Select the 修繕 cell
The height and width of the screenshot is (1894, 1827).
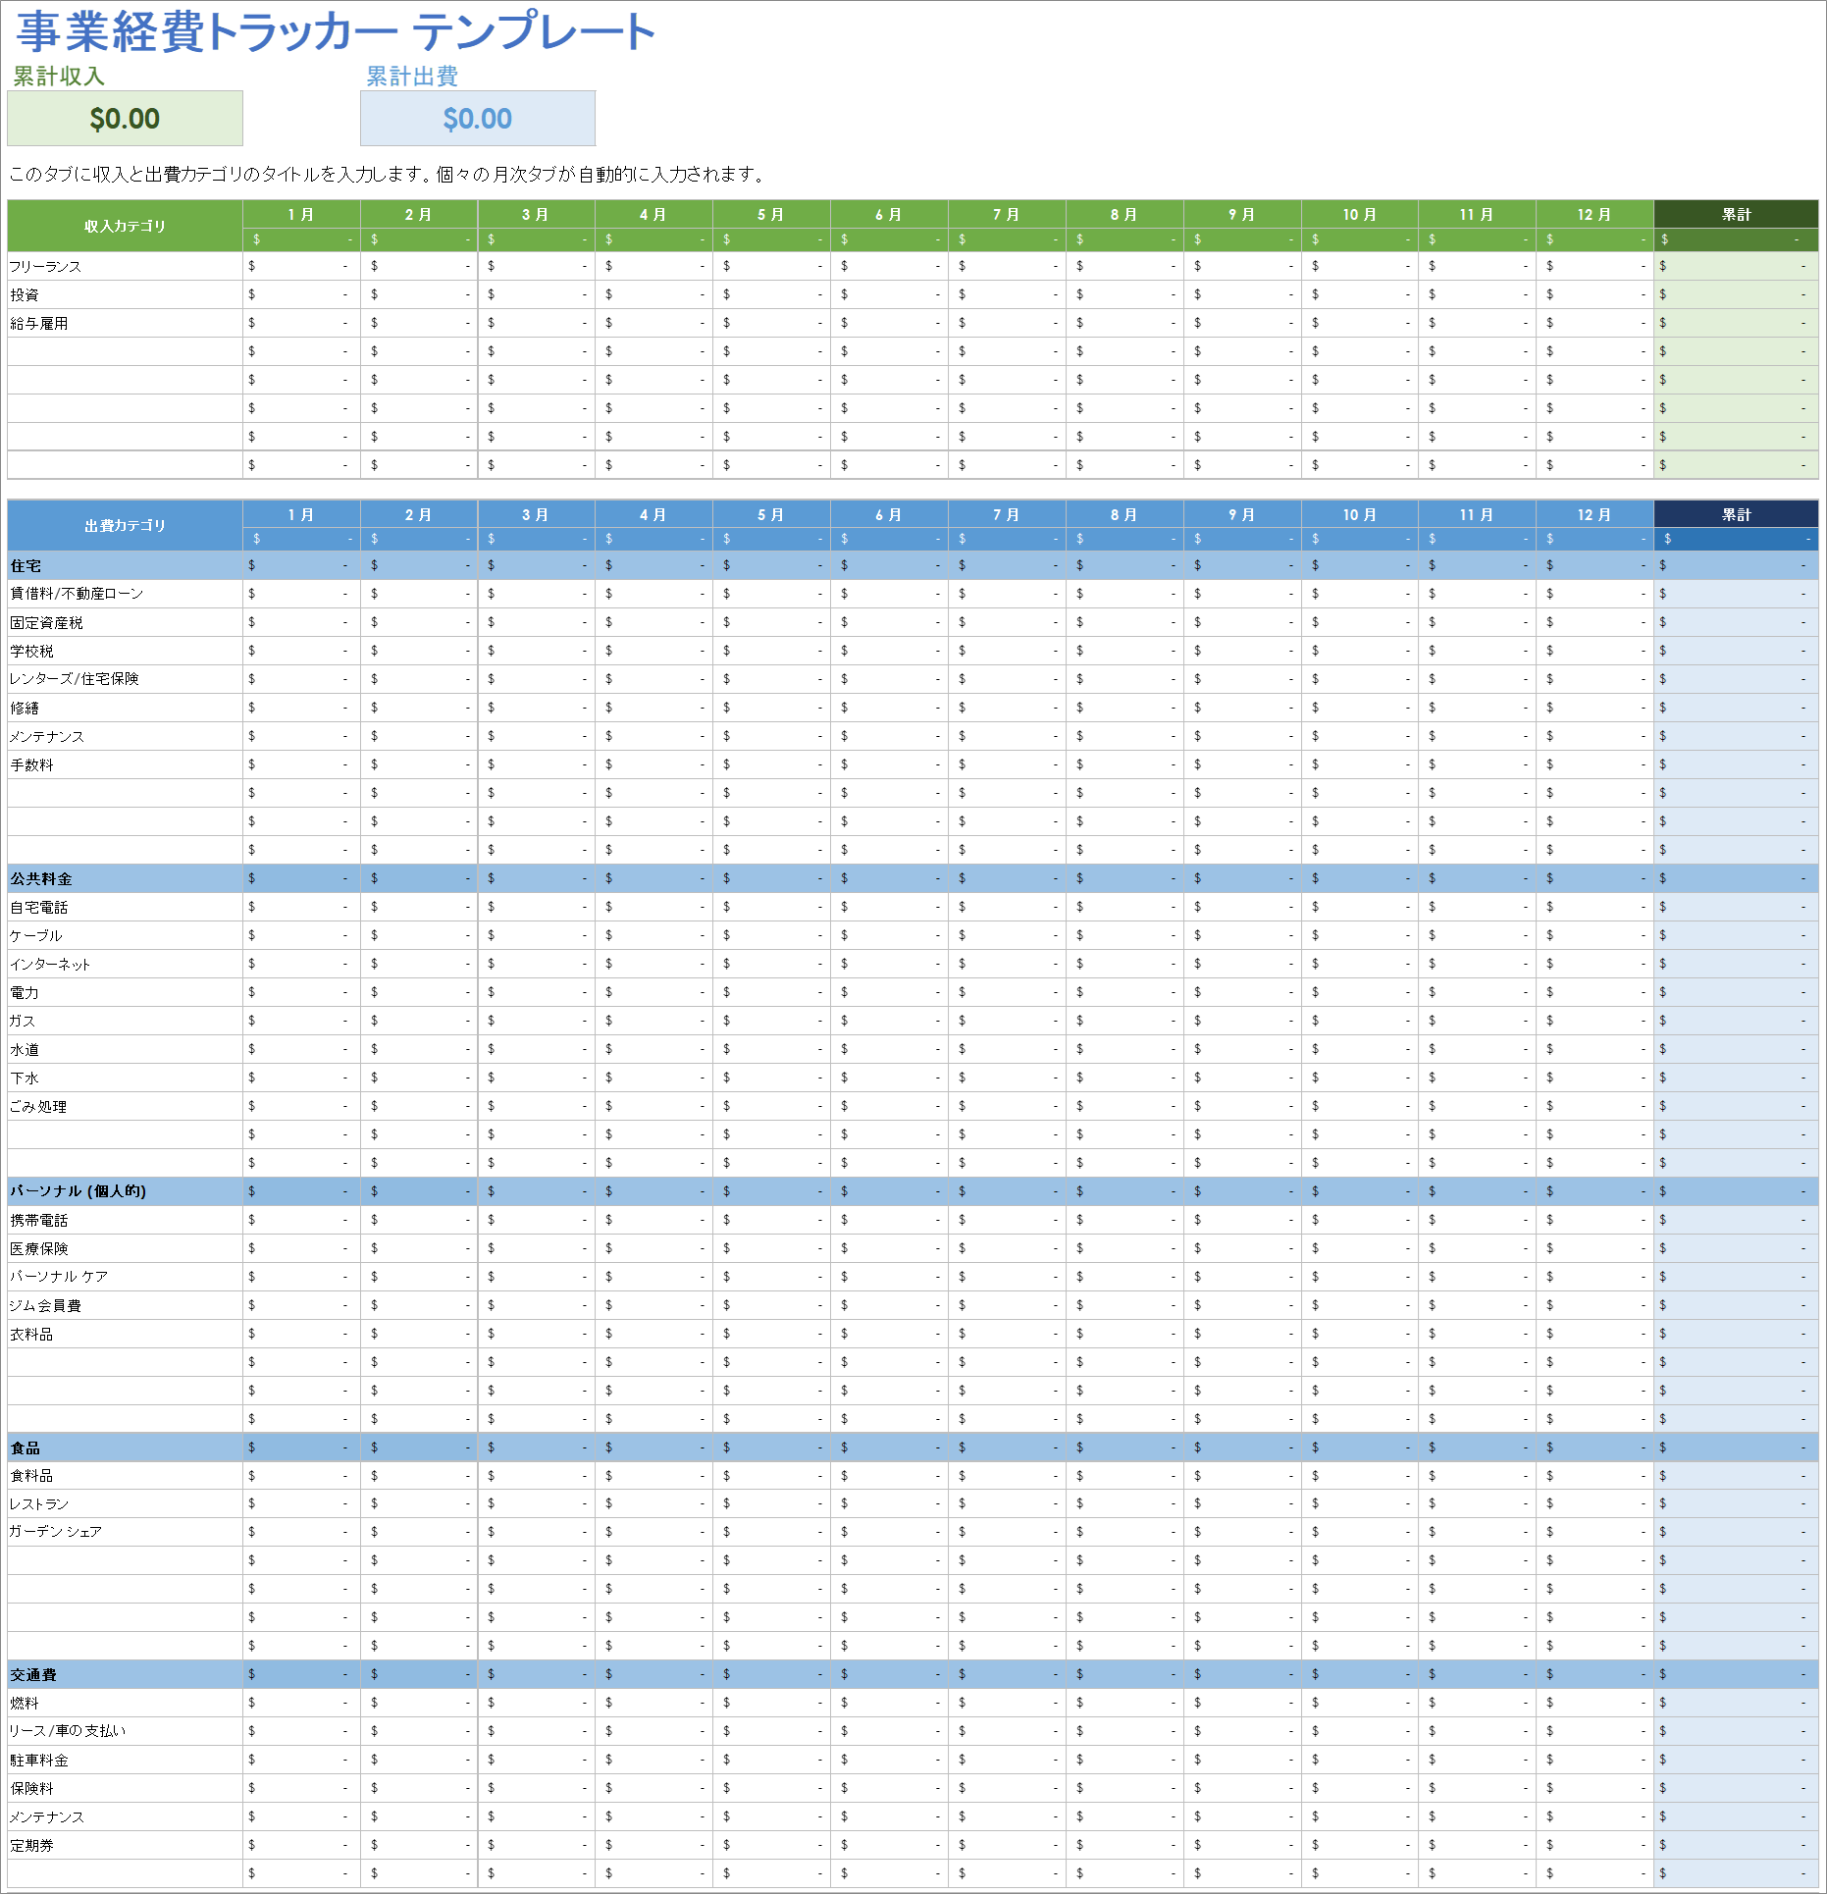tap(125, 708)
